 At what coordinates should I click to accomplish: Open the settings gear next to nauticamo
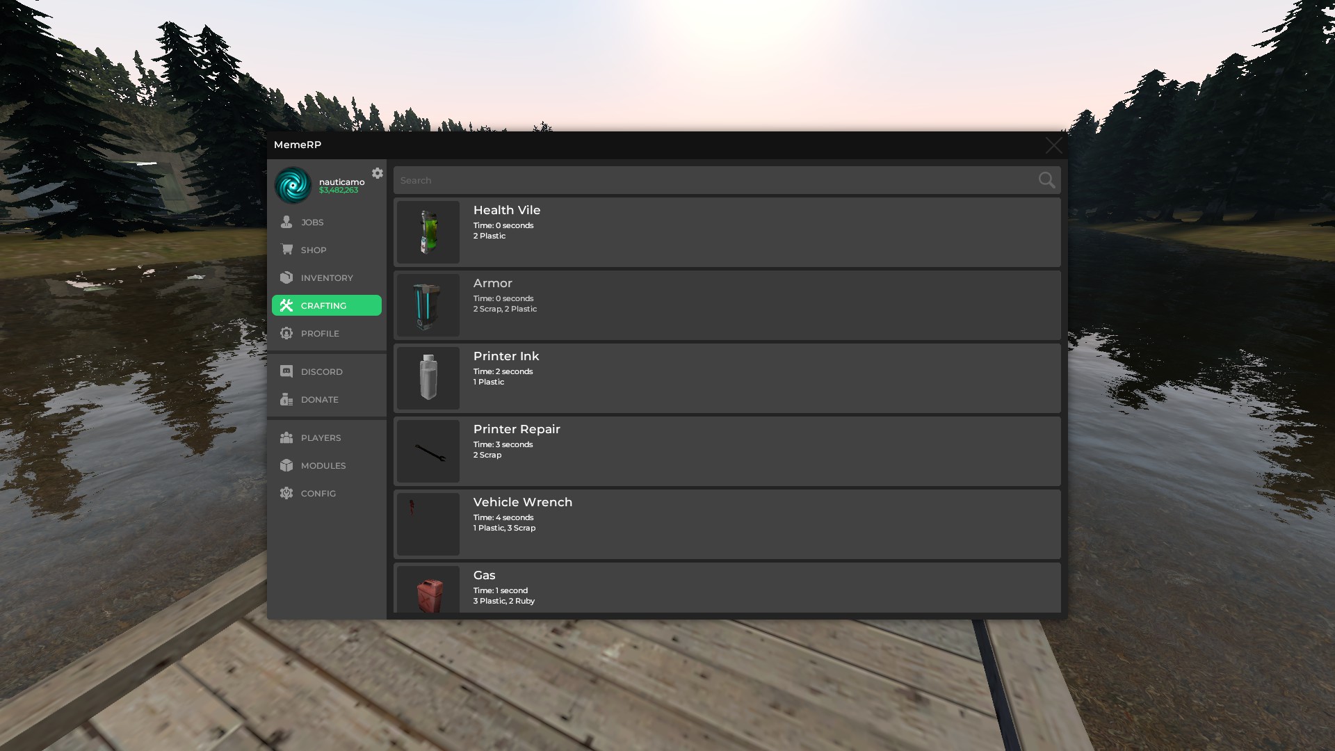tap(378, 173)
